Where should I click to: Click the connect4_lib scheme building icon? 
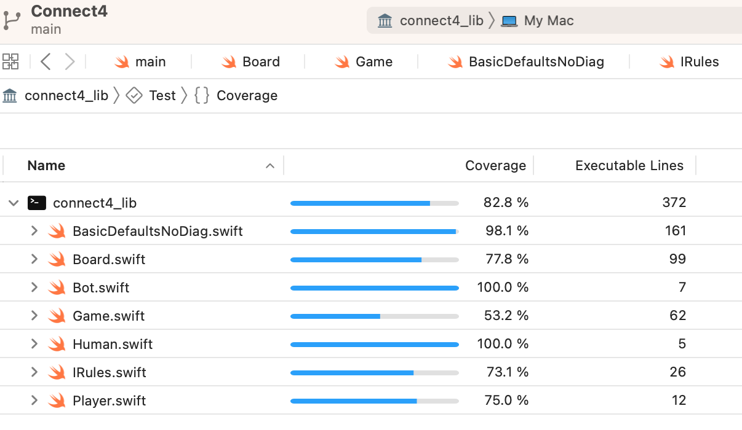tap(385, 21)
